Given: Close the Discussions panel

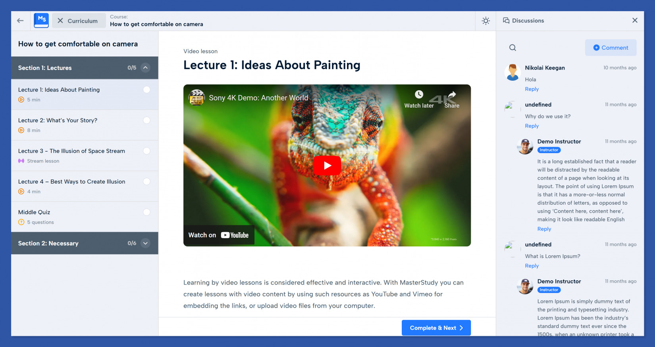Looking at the screenshot, I should point(635,20).
